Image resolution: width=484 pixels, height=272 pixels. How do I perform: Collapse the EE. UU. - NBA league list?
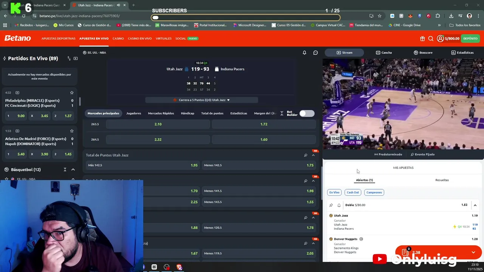(73, 179)
